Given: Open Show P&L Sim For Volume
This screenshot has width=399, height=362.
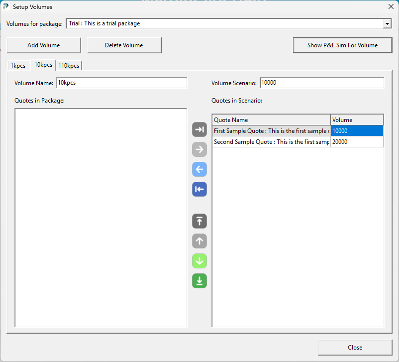Looking at the screenshot, I should point(342,45).
